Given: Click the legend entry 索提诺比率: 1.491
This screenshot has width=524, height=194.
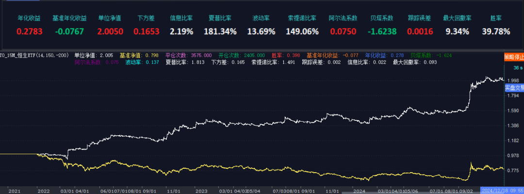Looking at the screenshot, I should click(x=273, y=63).
